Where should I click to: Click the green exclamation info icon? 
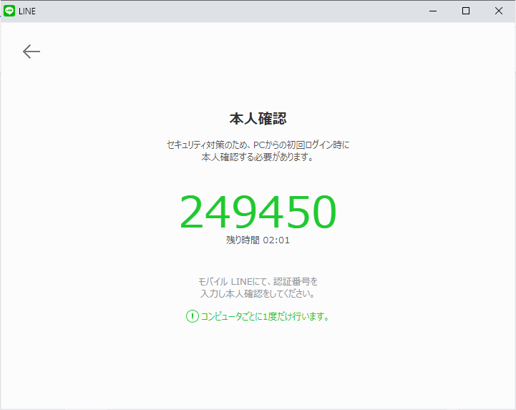coord(193,316)
